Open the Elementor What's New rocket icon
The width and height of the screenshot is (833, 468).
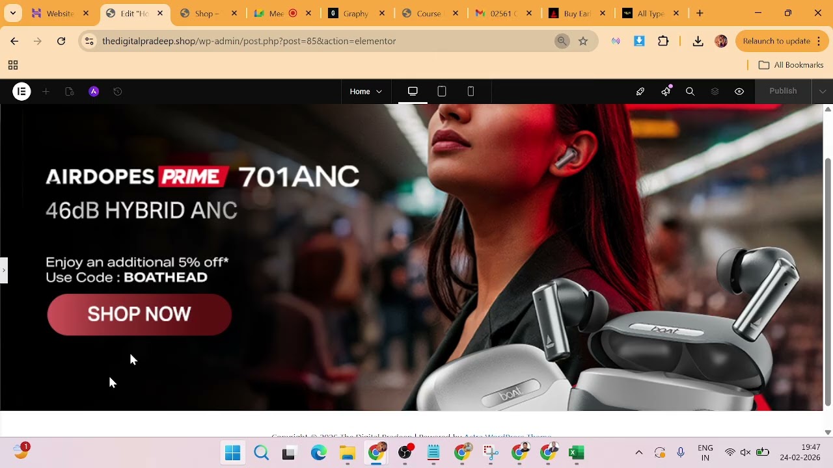640,92
